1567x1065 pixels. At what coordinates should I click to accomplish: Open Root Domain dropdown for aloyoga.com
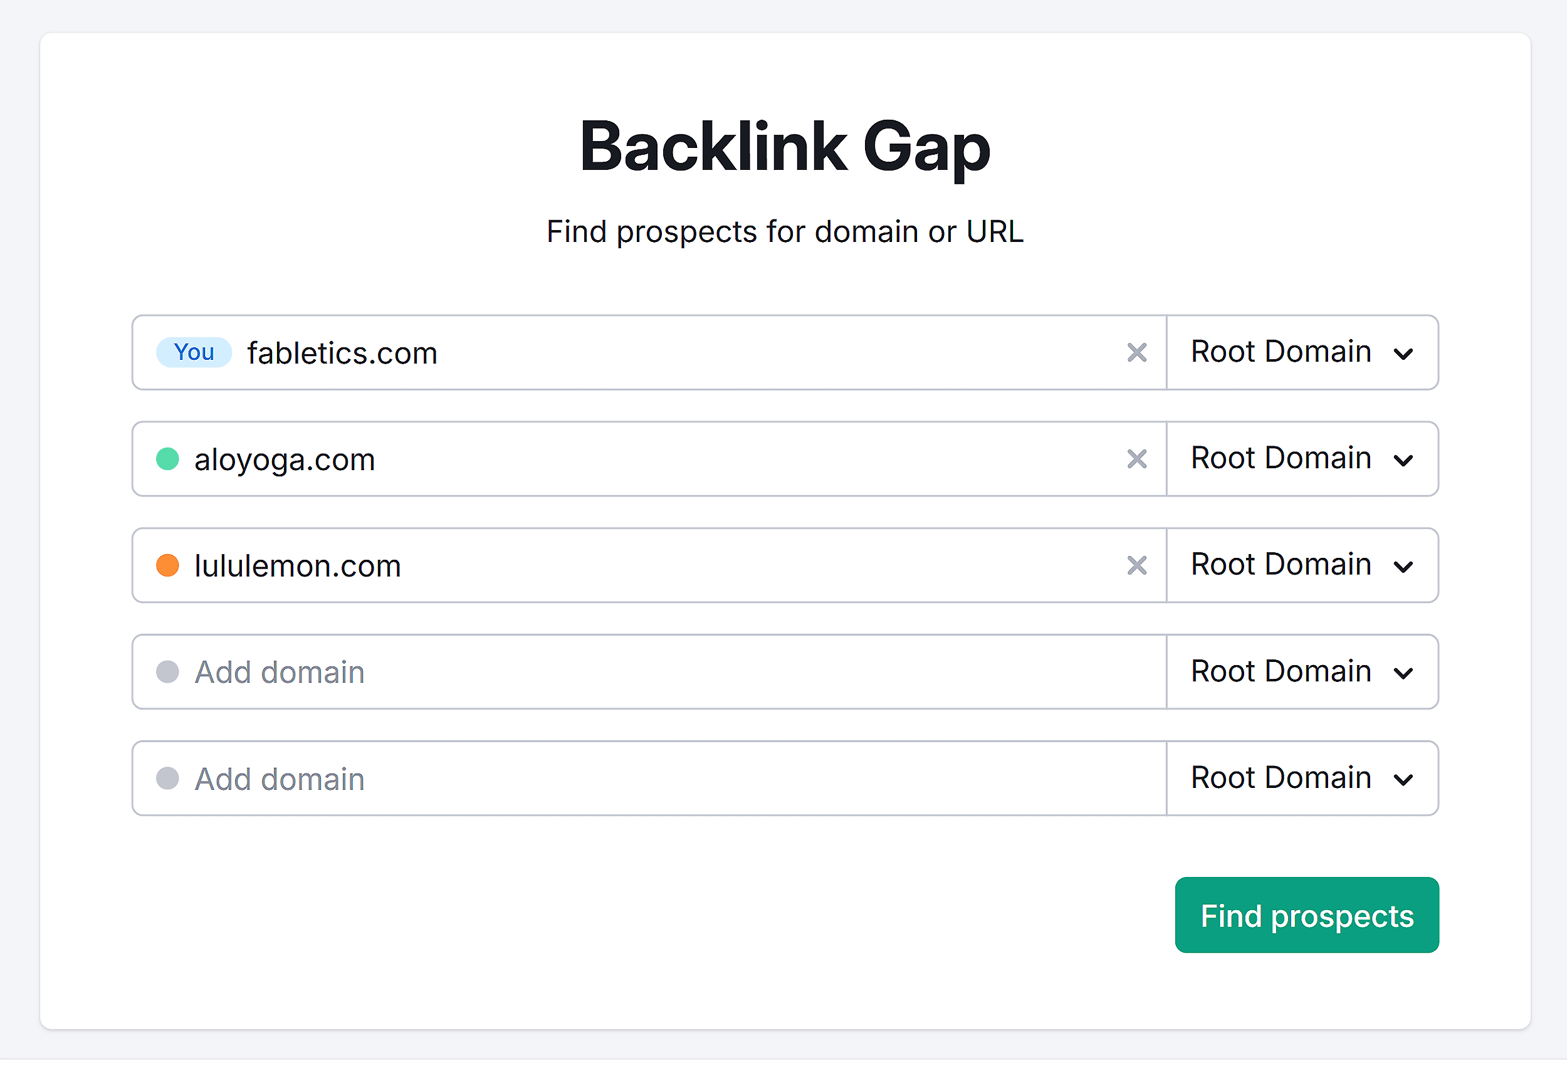tap(1302, 459)
